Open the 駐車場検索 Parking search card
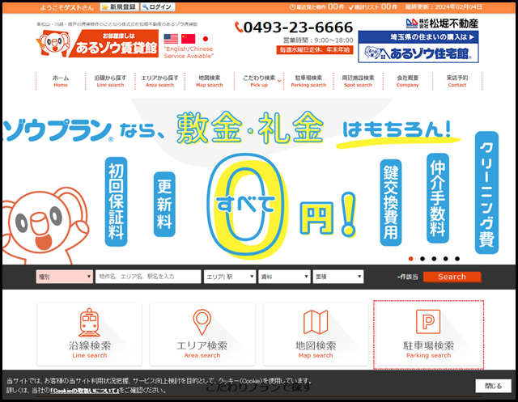 click(428, 335)
